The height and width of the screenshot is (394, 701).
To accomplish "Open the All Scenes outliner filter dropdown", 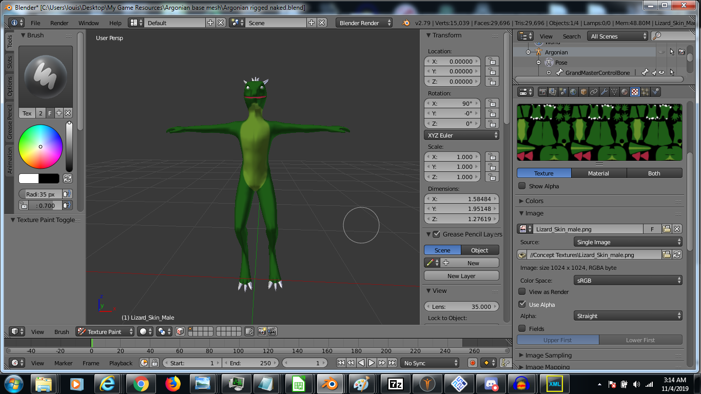I will (618, 36).
